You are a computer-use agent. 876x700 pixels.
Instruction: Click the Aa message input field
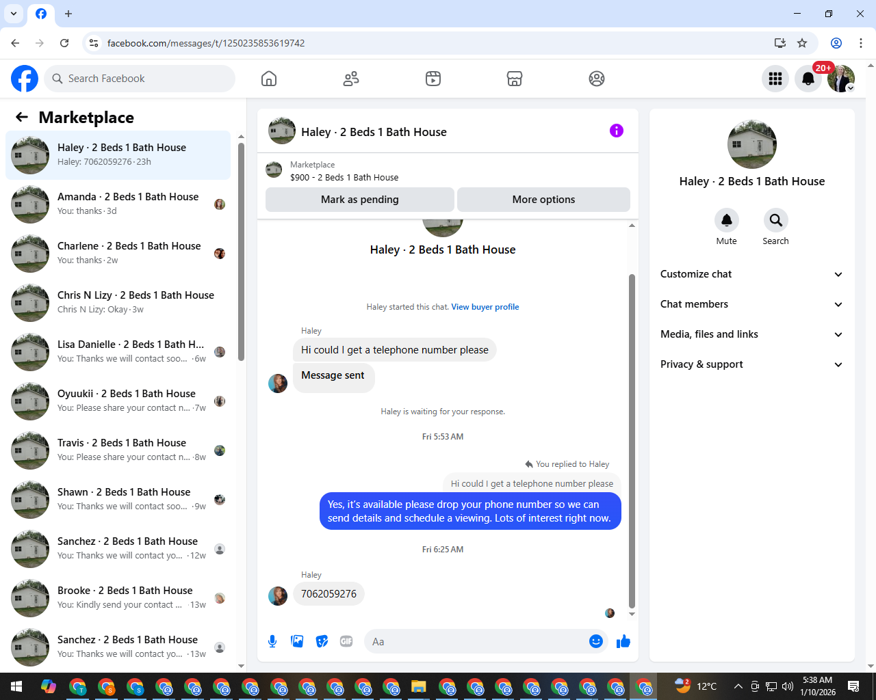point(486,641)
